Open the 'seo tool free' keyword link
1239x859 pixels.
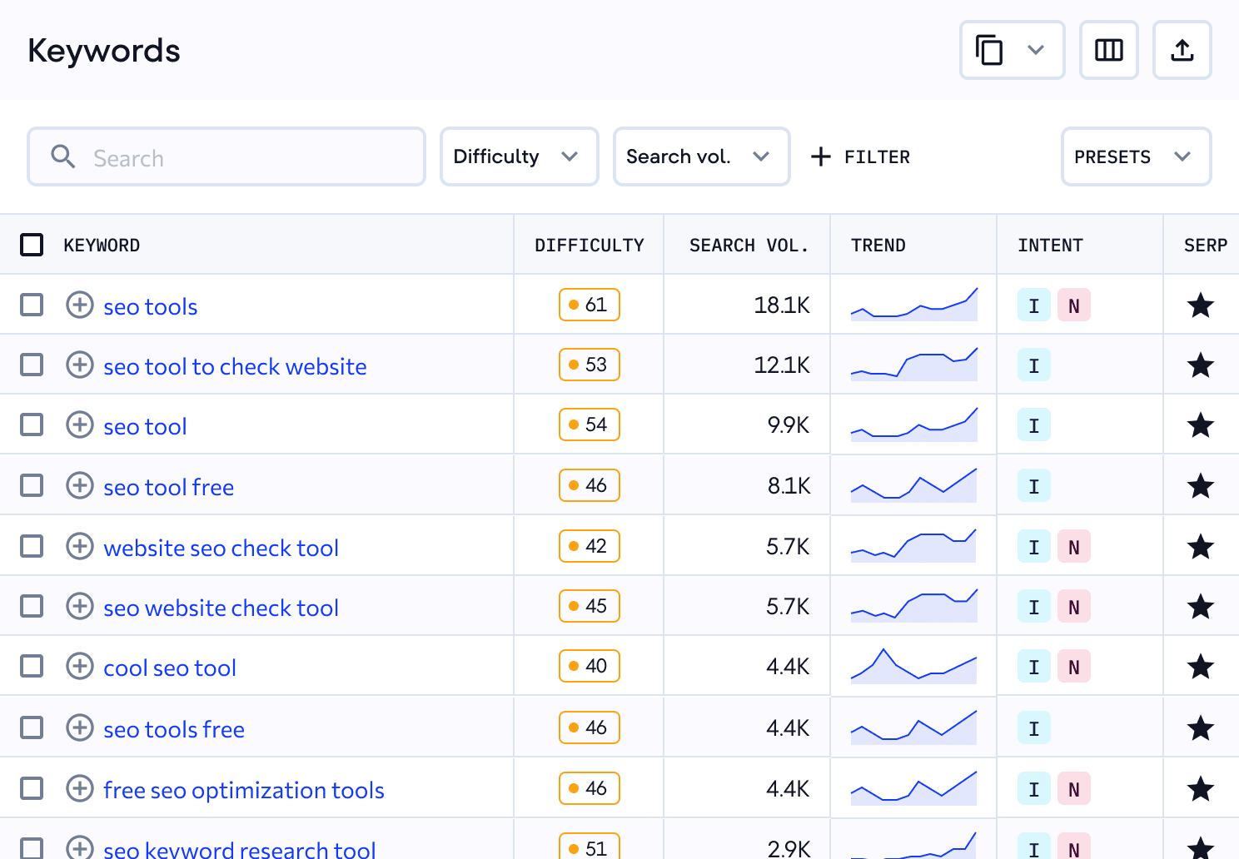169,487
